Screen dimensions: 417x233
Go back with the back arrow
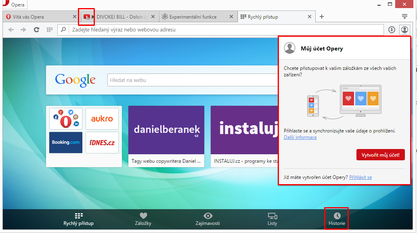pos(11,30)
